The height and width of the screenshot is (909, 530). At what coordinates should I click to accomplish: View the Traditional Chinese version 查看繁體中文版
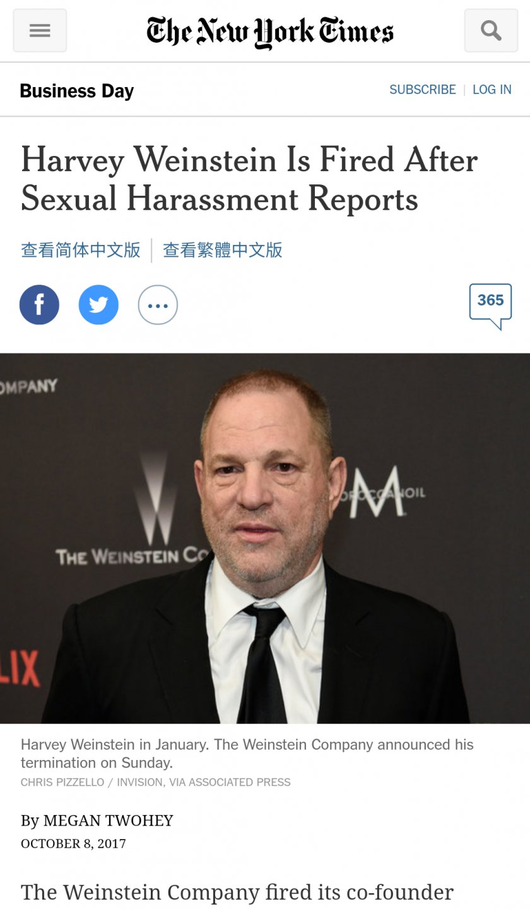point(223,250)
